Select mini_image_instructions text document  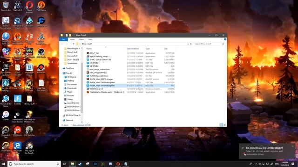click(130, 70)
